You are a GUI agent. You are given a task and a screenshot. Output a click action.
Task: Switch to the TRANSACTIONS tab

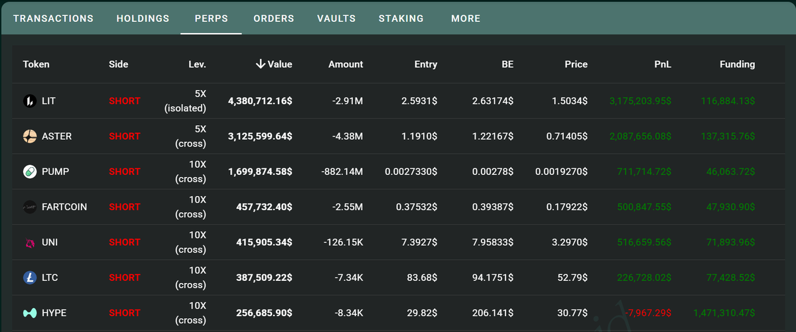tap(53, 19)
